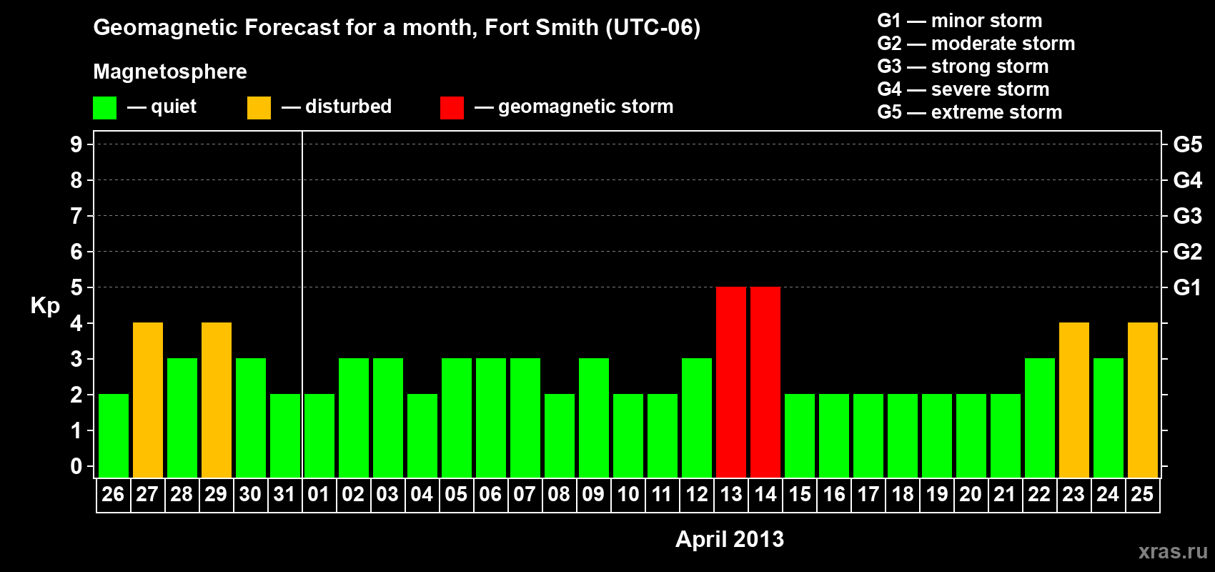Screen dimensions: 1215x572
Task: Select the red bar for April 13
Action: coord(731,382)
